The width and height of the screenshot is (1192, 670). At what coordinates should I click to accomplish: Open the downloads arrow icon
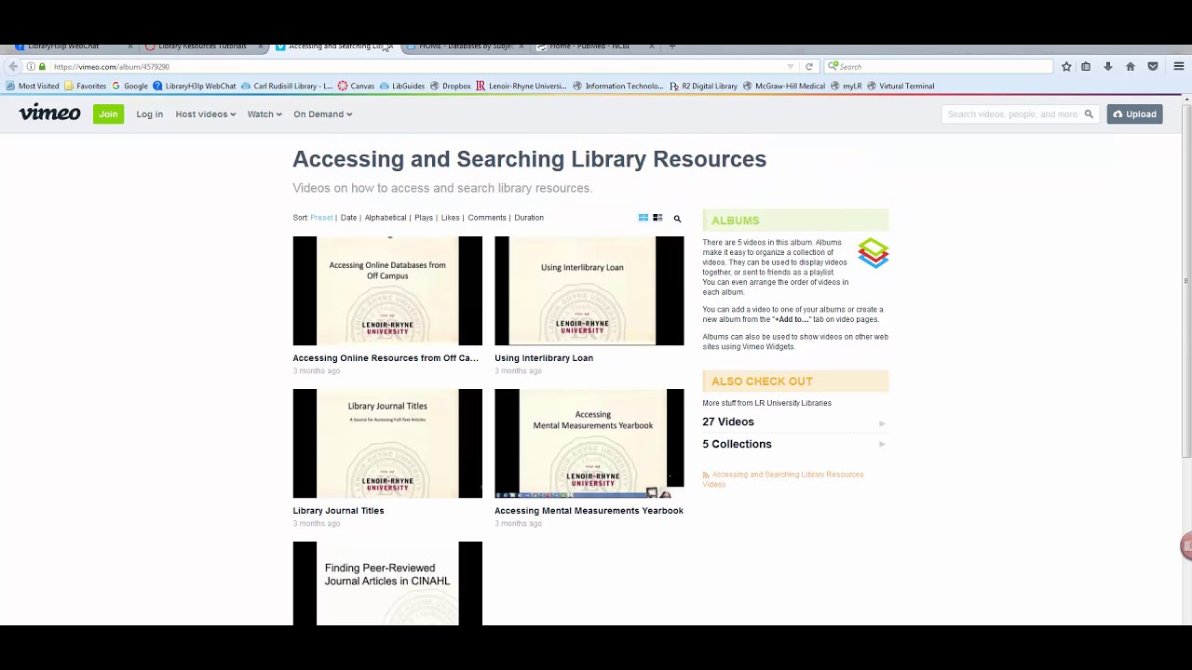tap(1108, 67)
